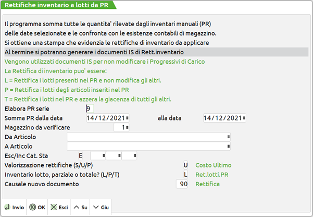Select the 'Elabora PR serie' input field

90,108
